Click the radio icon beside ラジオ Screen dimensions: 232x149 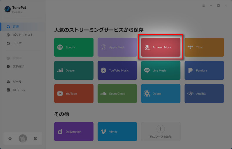[8, 43]
